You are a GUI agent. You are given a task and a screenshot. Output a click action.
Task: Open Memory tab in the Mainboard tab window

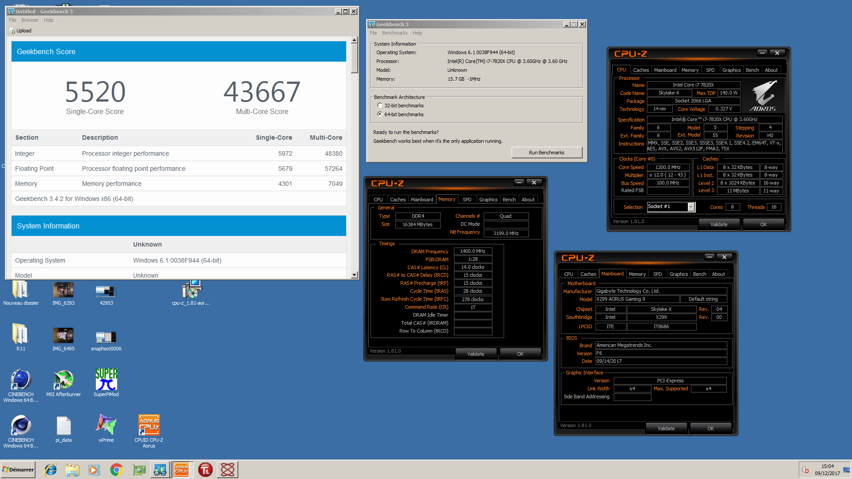(637, 274)
